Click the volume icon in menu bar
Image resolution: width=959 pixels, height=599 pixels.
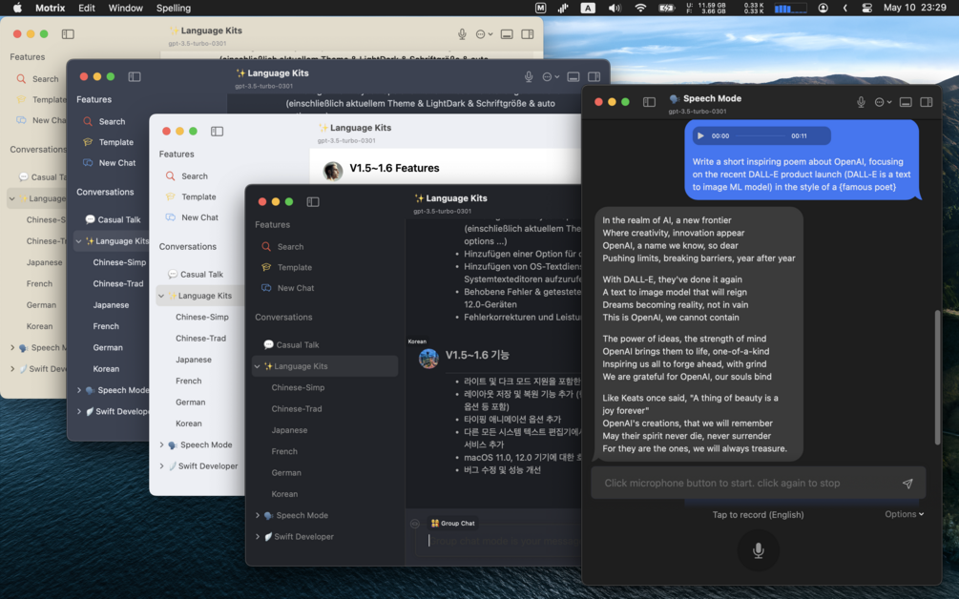tap(615, 8)
